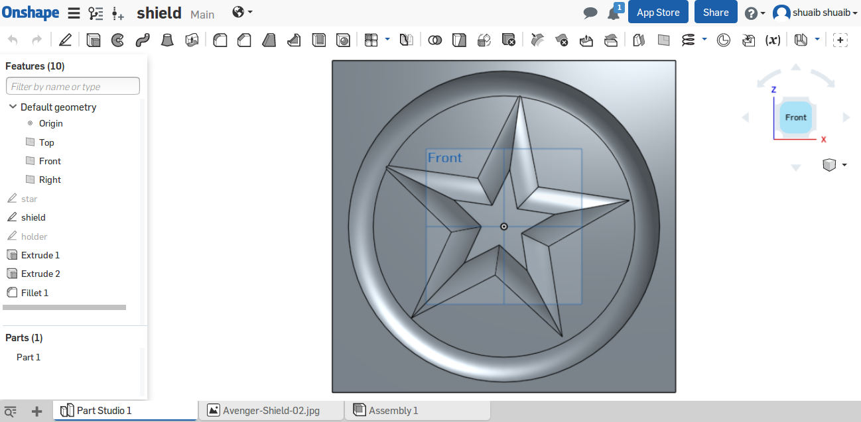Select the shield sketch feature
861x422 pixels.
33,217
